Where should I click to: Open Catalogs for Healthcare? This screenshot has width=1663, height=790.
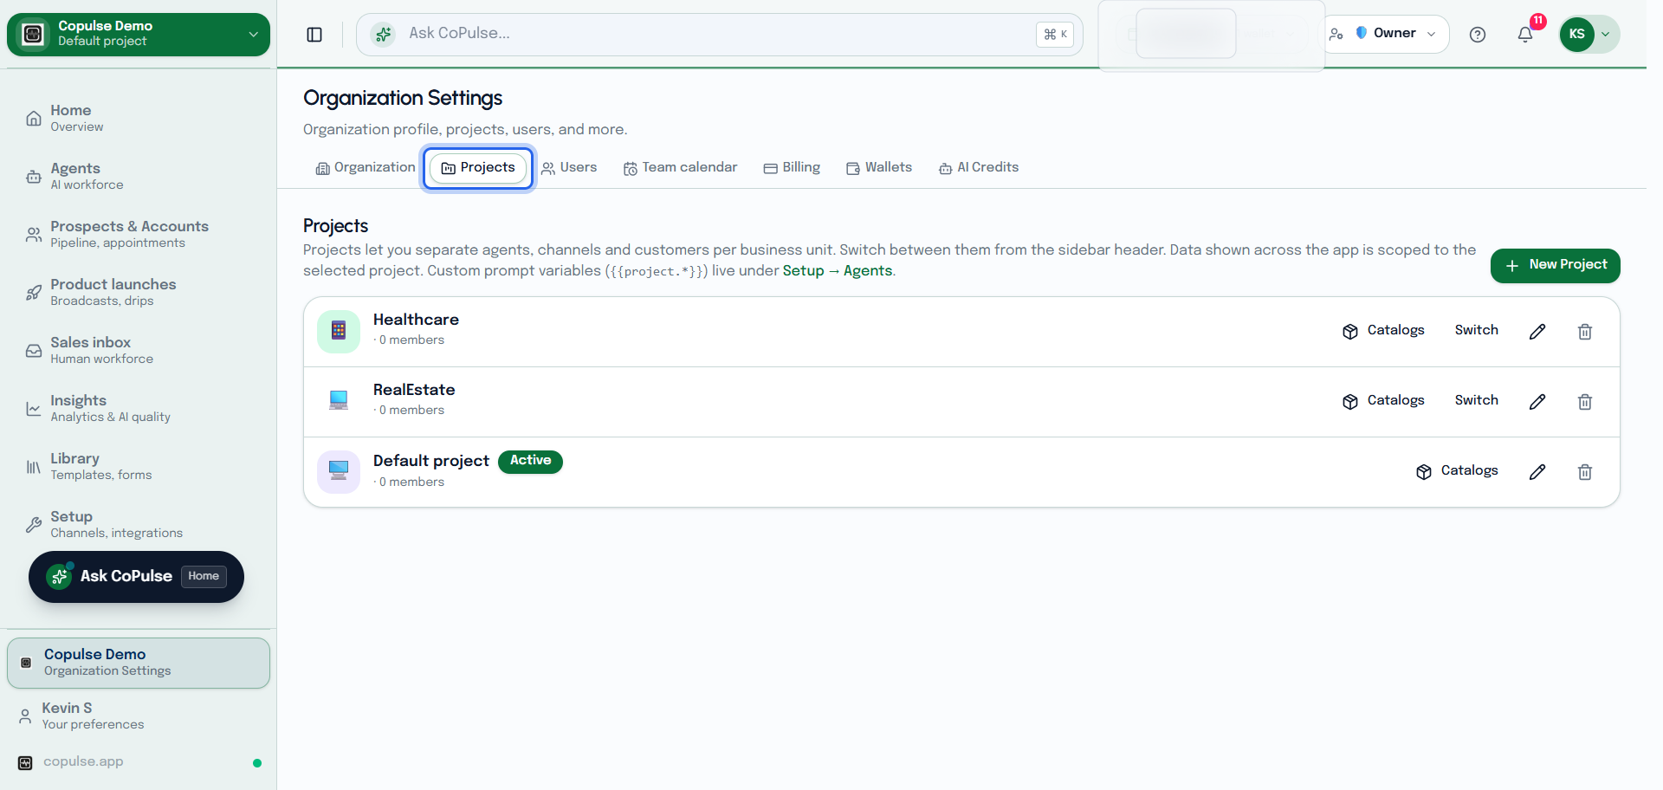[x=1383, y=331]
